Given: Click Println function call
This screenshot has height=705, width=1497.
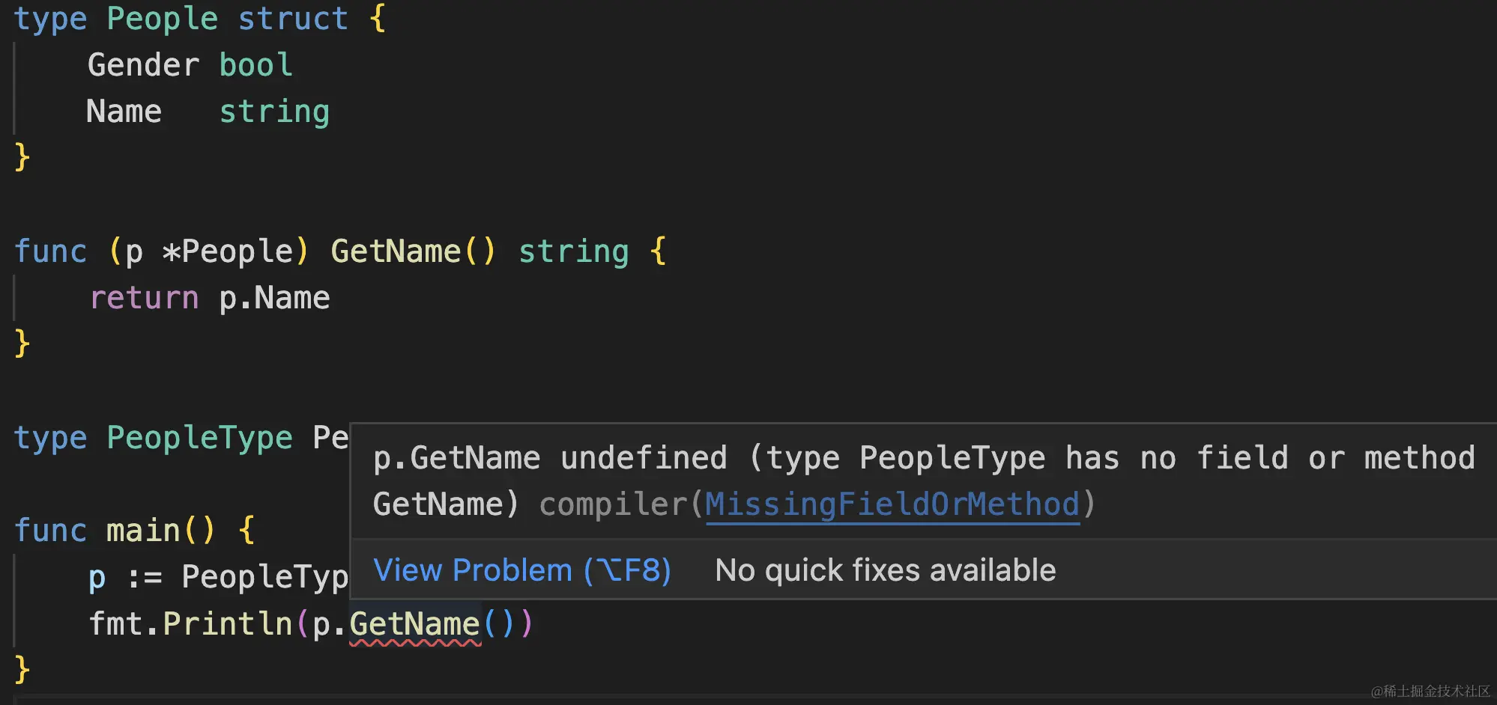Looking at the screenshot, I should tap(228, 624).
